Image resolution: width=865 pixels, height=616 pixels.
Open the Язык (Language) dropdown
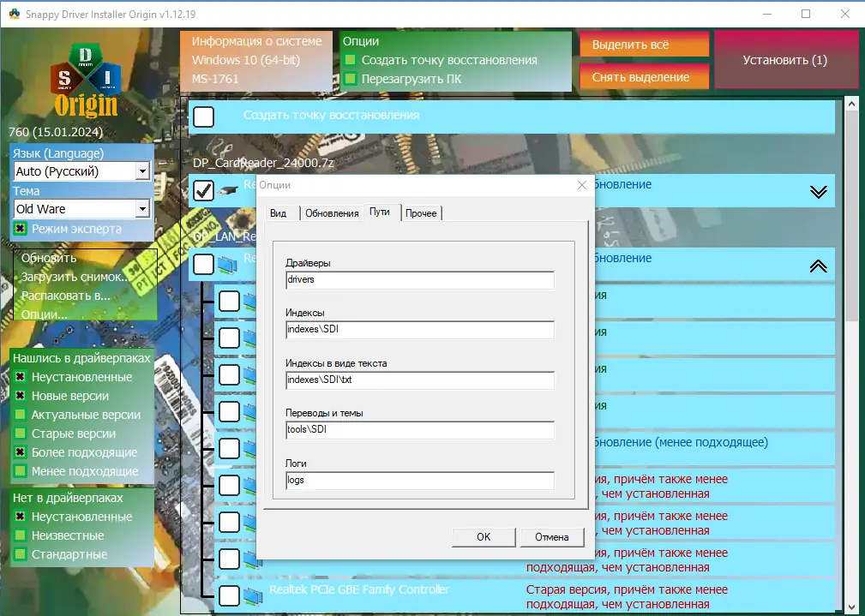pos(142,171)
